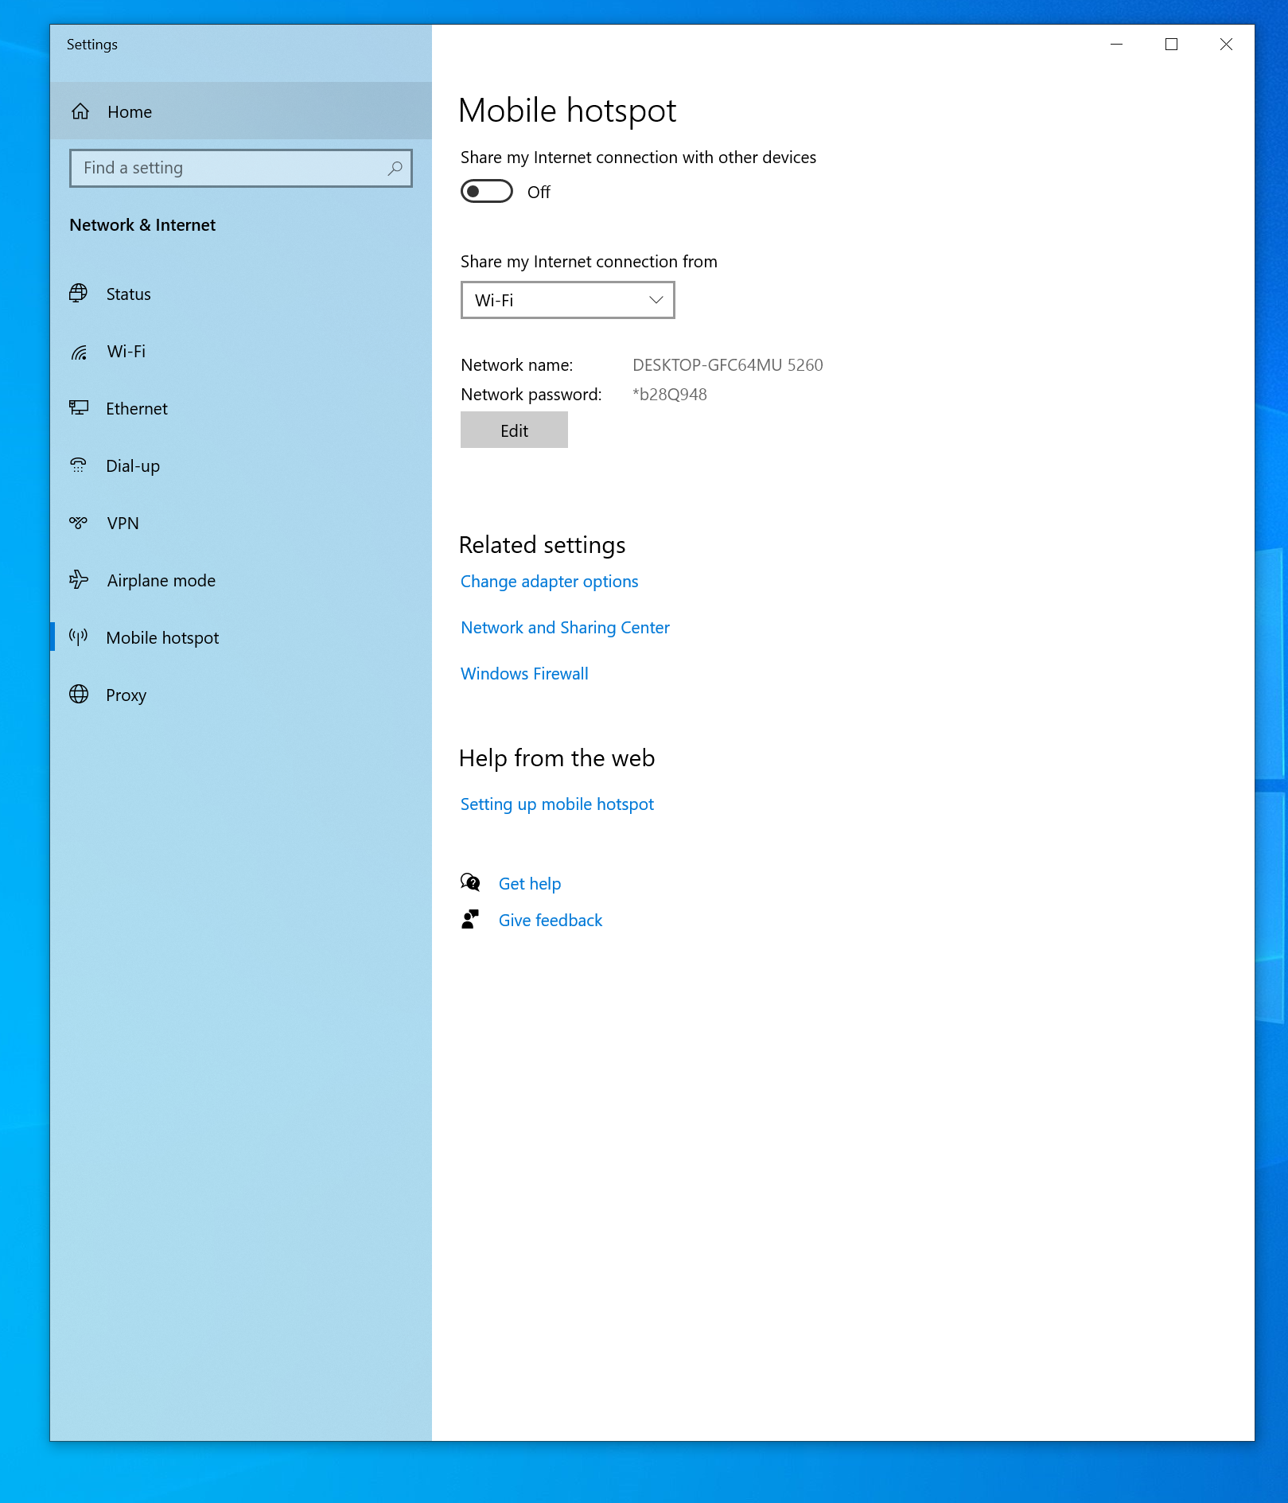Click the VPN icon
This screenshot has height=1503, width=1288.
point(78,523)
